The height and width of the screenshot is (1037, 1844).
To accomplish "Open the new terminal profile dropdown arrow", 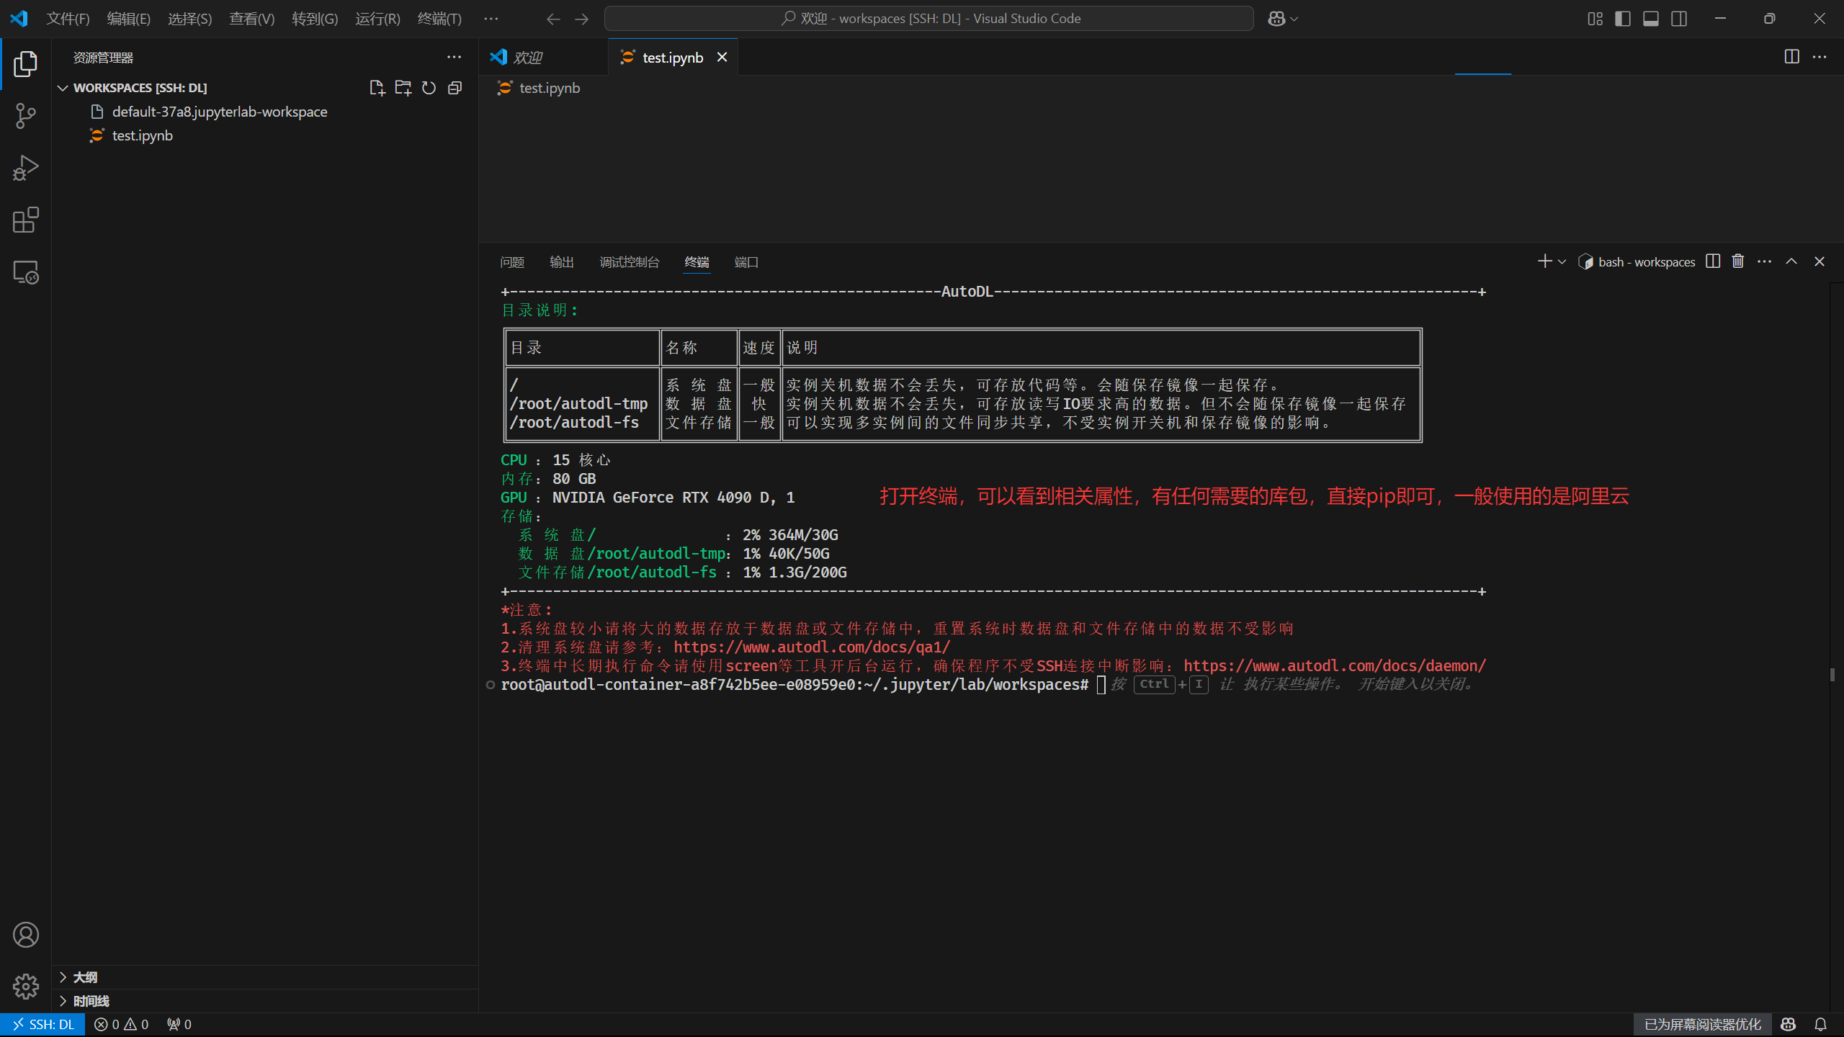I will [1562, 262].
